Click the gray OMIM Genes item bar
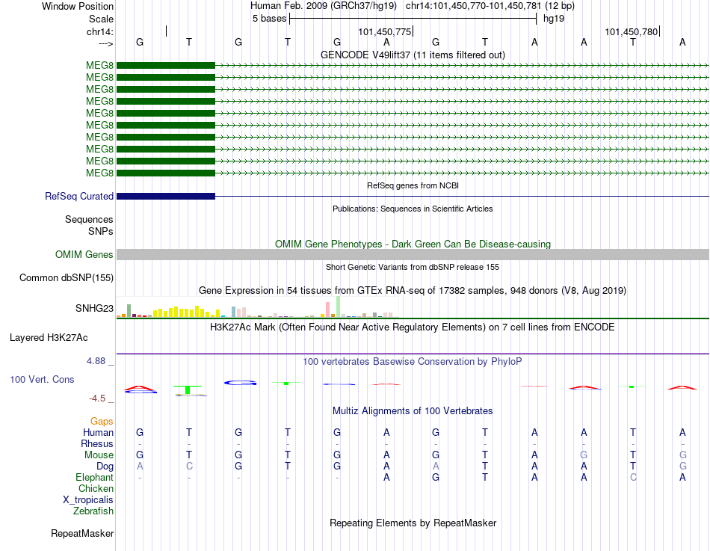This screenshot has height=551, width=710. pyautogui.click(x=413, y=255)
